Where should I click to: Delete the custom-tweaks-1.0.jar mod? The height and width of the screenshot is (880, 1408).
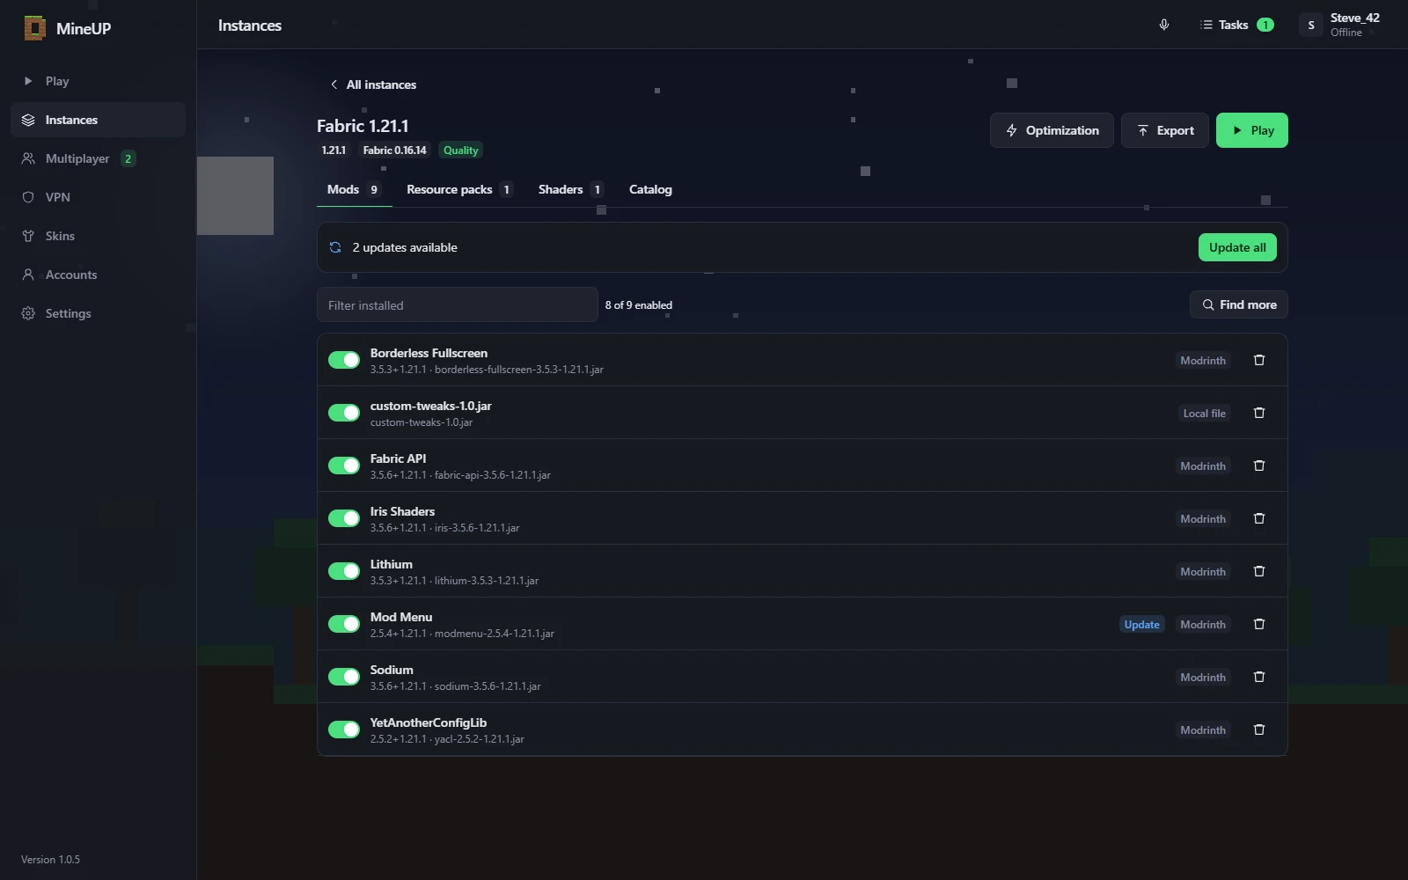pos(1259,413)
